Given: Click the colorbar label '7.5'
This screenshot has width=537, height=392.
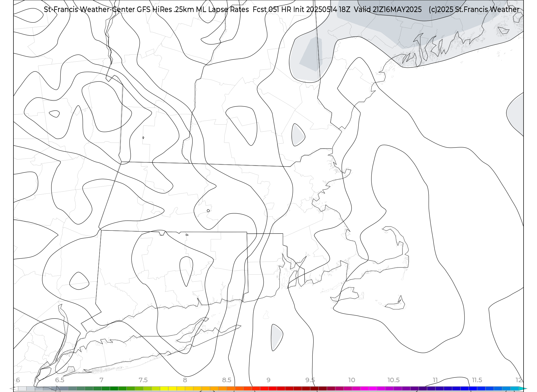Looking at the screenshot, I should click(143, 380).
